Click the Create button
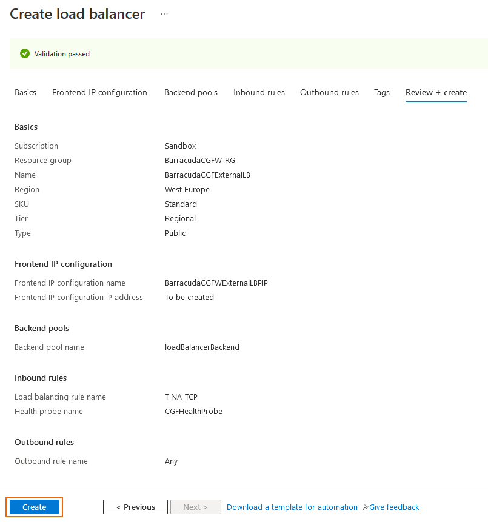This screenshot has width=488, height=522. (x=34, y=507)
